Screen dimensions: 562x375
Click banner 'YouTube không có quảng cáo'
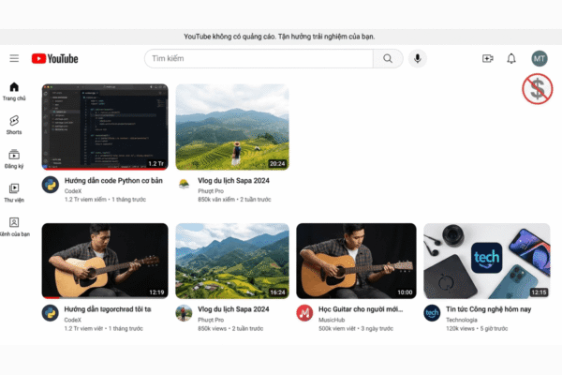coord(279,37)
